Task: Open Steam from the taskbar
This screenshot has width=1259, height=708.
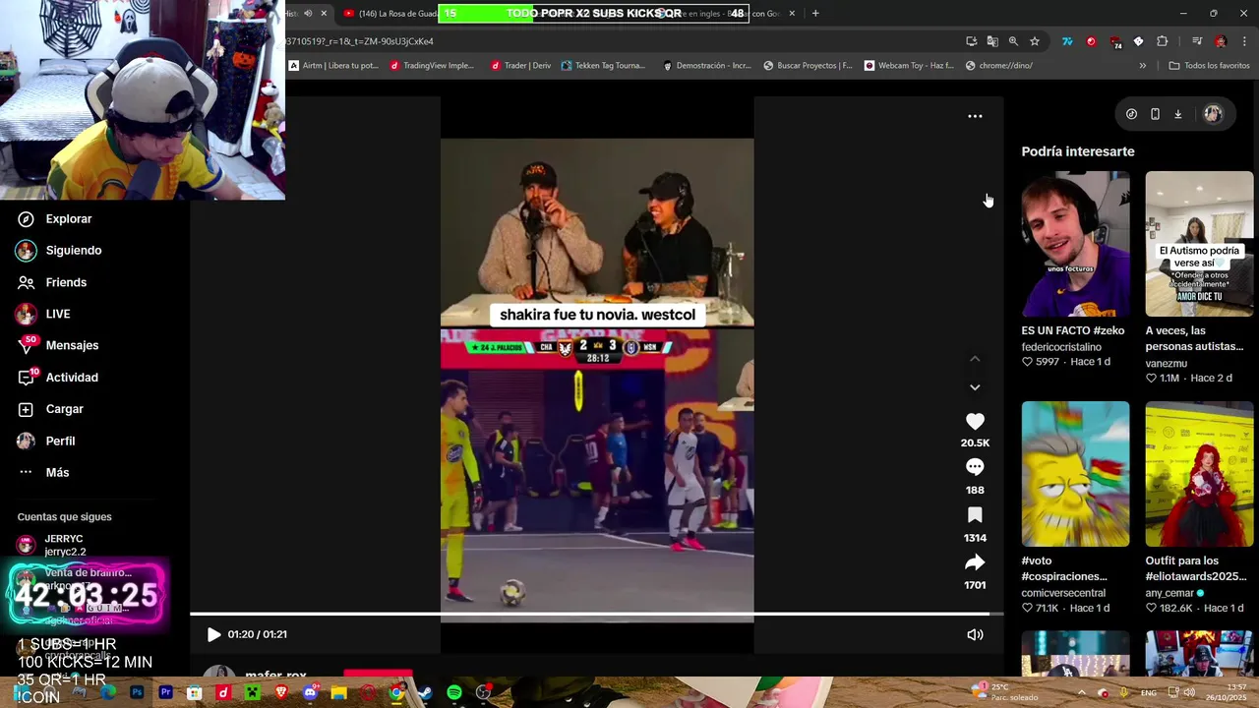Action: tap(425, 693)
